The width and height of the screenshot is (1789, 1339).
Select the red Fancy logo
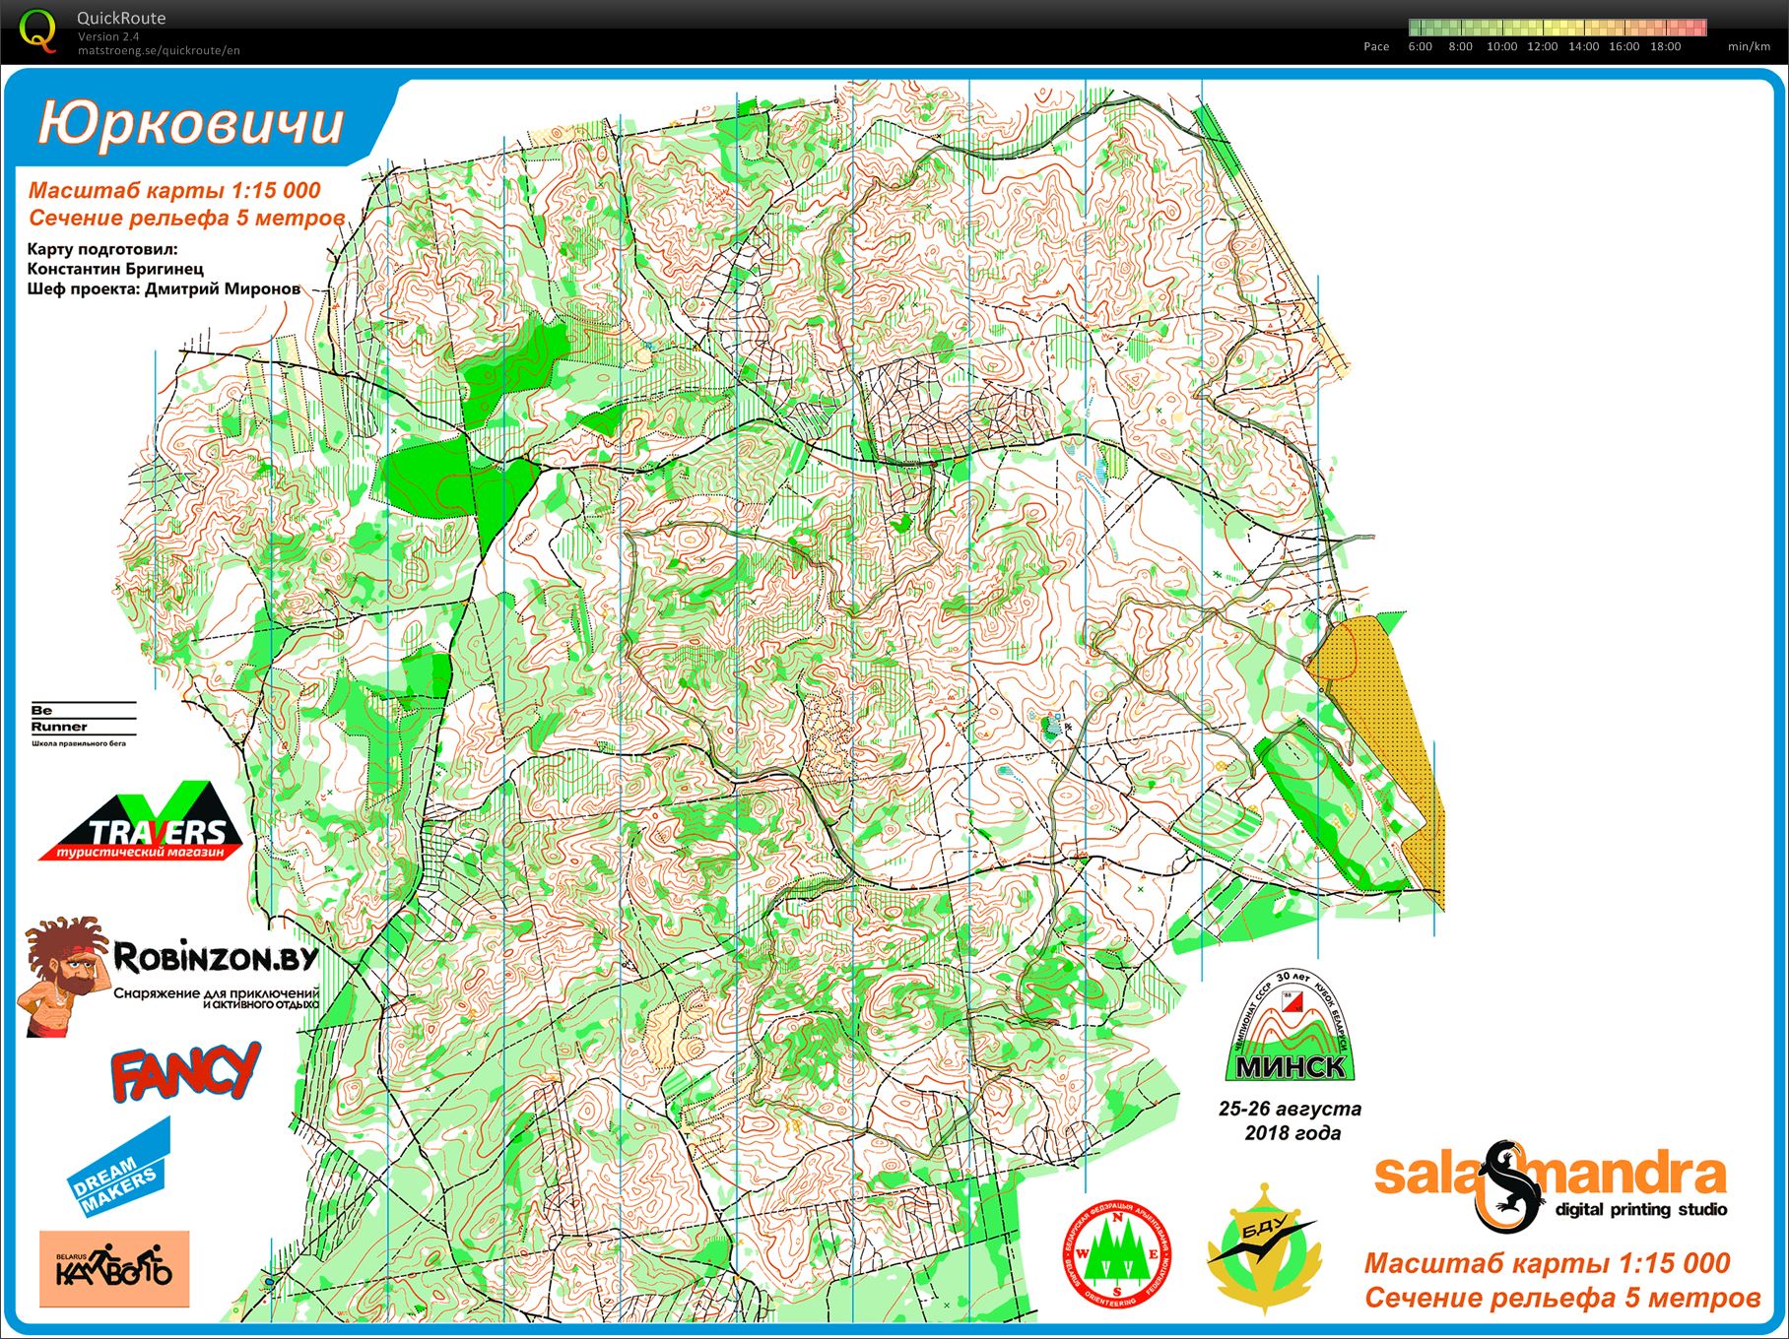[x=185, y=1071]
